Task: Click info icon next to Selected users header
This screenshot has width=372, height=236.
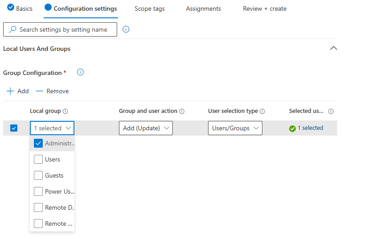Action: 331,112
